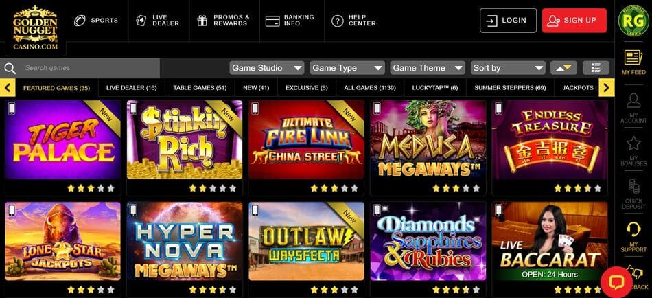This screenshot has width=652, height=298.
Task: Click the Login button
Action: pyautogui.click(x=508, y=20)
